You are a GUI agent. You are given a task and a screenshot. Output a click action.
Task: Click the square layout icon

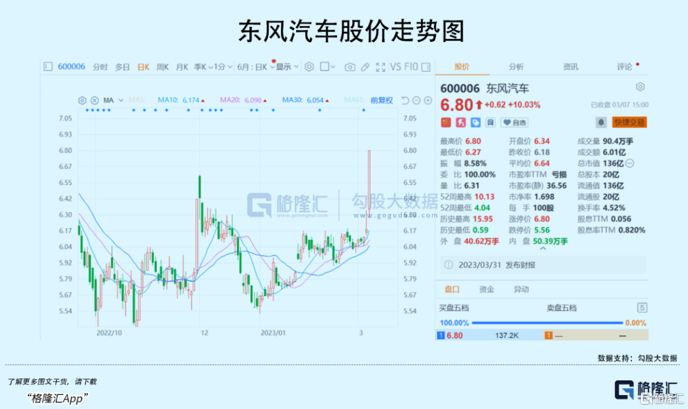[x=325, y=67]
